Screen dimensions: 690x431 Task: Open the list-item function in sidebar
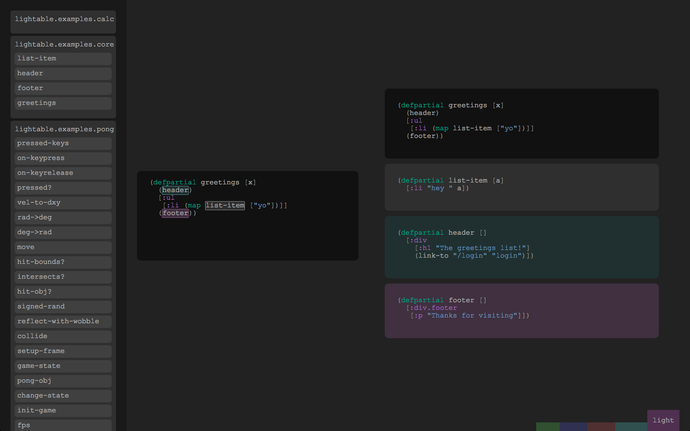coord(63,58)
